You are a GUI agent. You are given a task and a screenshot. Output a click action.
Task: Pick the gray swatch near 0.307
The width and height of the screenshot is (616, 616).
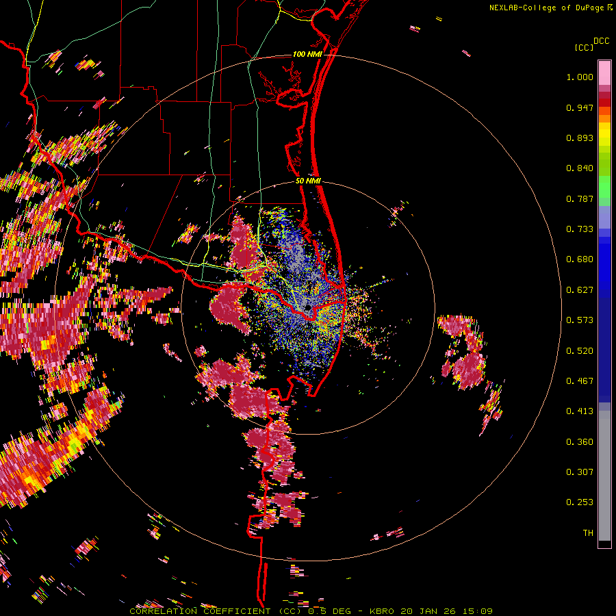click(x=604, y=476)
